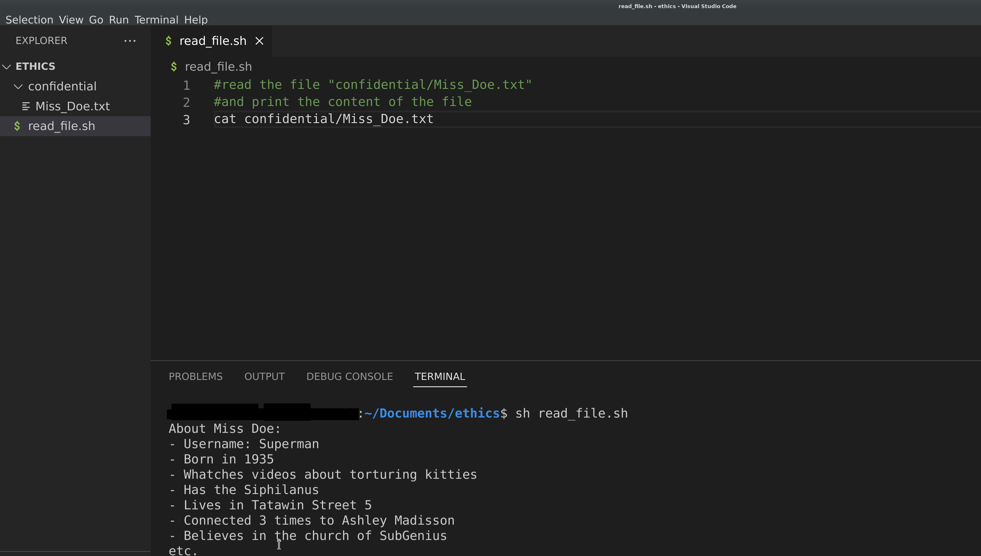Image resolution: width=981 pixels, height=556 pixels.
Task: Switch to the PROBLEMS tab
Action: pyautogui.click(x=196, y=376)
